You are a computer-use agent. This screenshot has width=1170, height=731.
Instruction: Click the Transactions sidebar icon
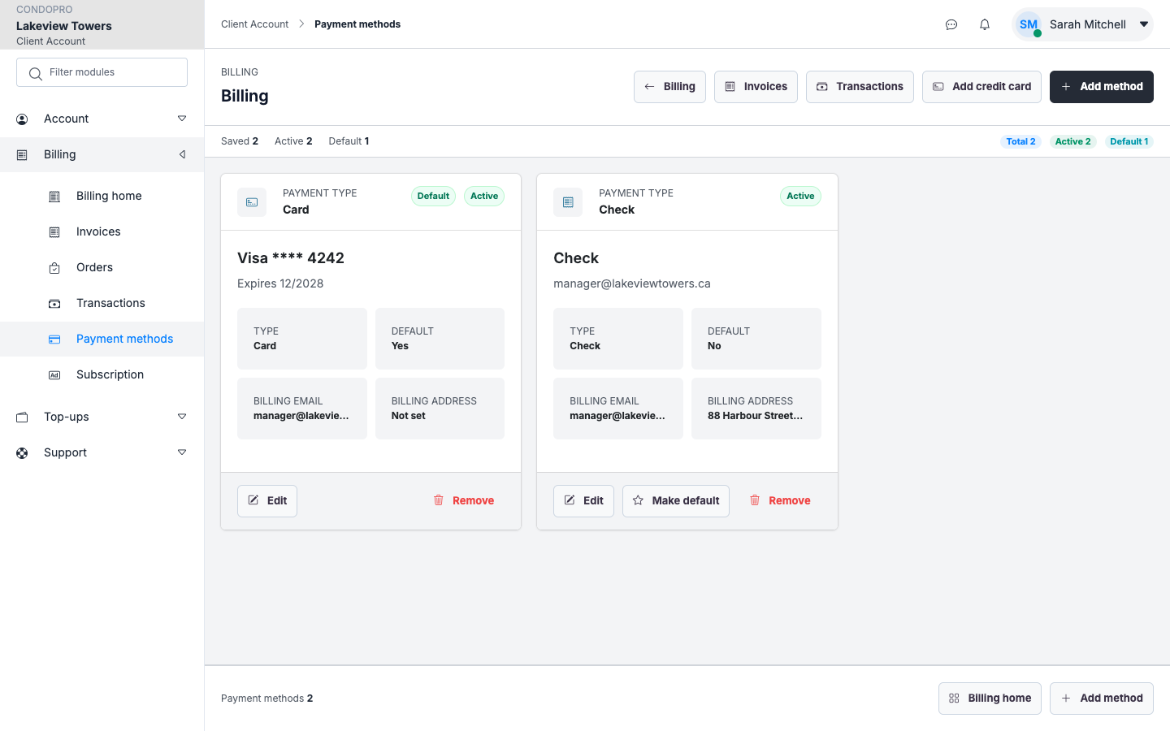[x=54, y=304]
